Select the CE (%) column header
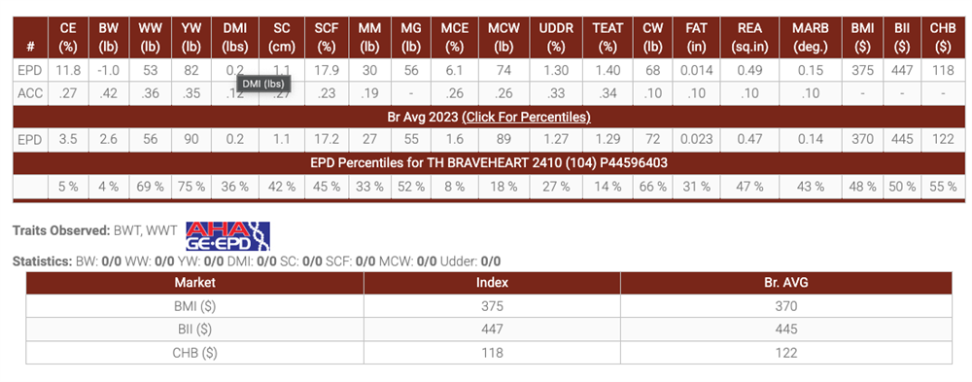972x382 pixels. (x=68, y=37)
